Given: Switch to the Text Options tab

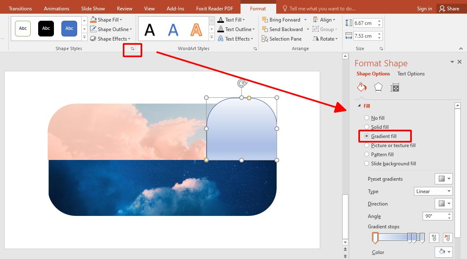Looking at the screenshot, I should (x=411, y=73).
